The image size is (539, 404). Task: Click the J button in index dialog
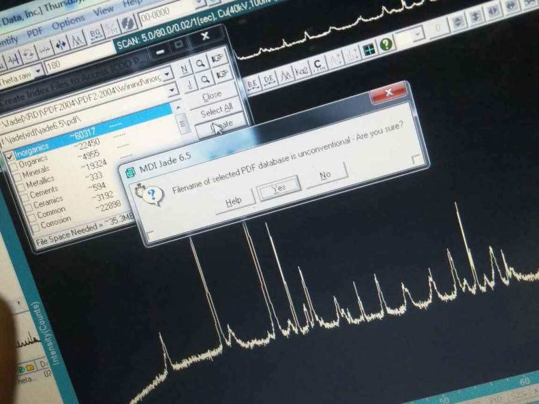pyautogui.click(x=190, y=84)
